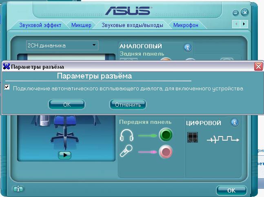Viewport: 264px width, 197px height.
Task: Click the front panel microphone icon
Action: click(126, 151)
